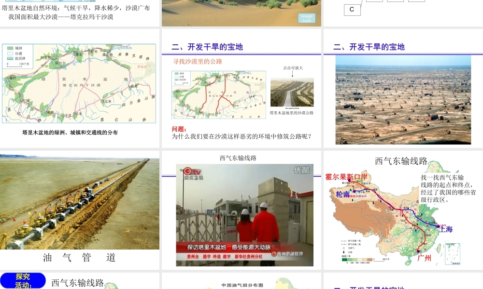483x289 pixels.
Task: Click the blue '上海' label on map
Action: click(x=446, y=229)
